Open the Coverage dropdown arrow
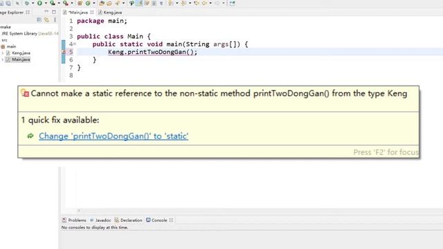This screenshot has height=249, width=443. (59, 3)
